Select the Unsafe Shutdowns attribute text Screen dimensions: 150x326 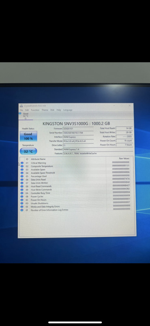[39, 203]
